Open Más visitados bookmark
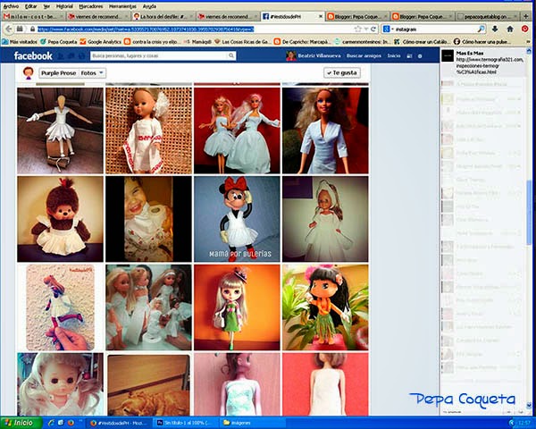The height and width of the screenshot is (429, 536). (20, 42)
